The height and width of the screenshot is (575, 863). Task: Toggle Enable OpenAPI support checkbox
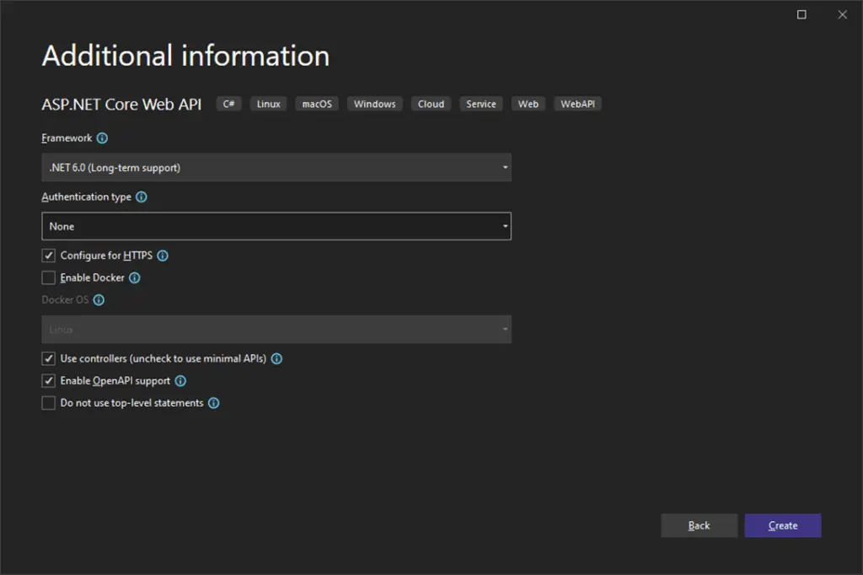(48, 381)
